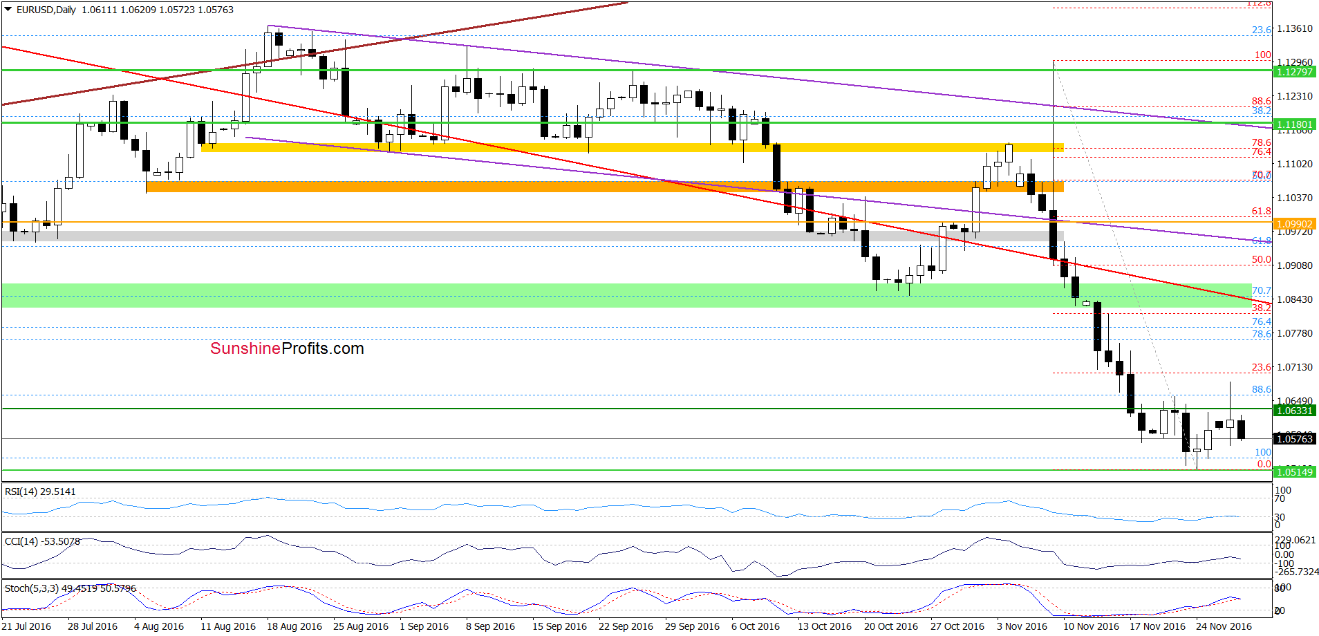
Task: Click the CCI scale value -265.7324
Action: pyautogui.click(x=1297, y=572)
